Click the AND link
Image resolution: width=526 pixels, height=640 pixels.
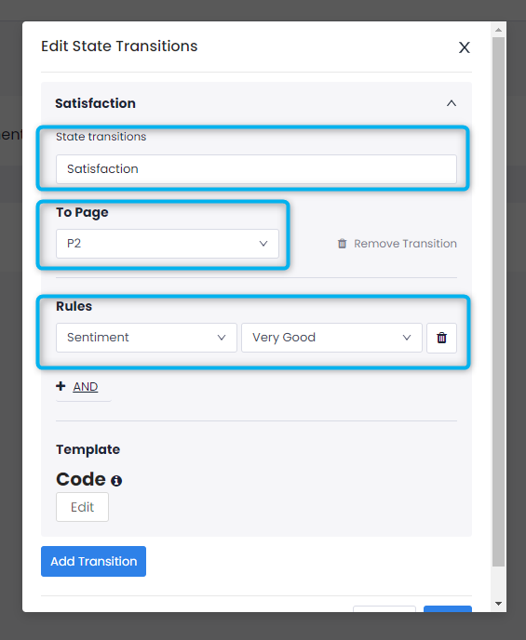86,387
